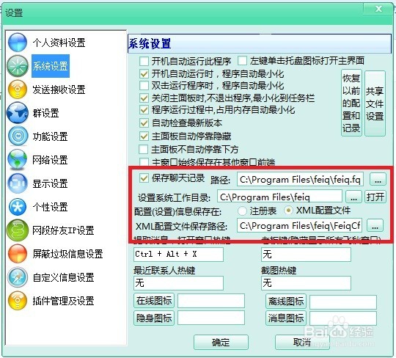Screen dimensions: 396x358
Task: Click the chat record 路径 field
Action: tap(300, 179)
